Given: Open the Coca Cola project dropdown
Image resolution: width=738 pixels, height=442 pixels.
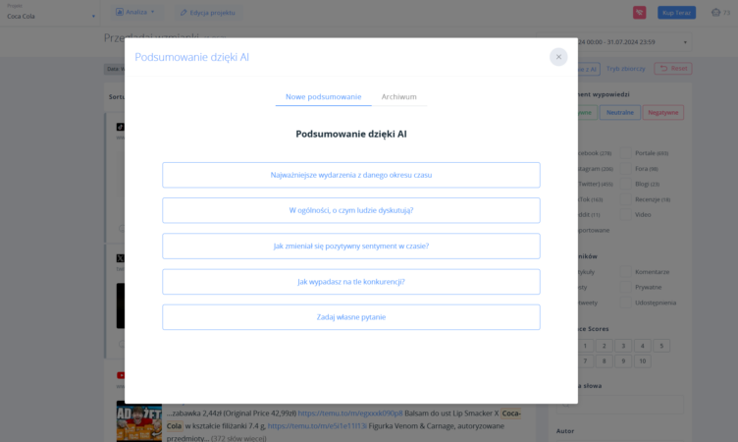Looking at the screenshot, I should (51, 16).
